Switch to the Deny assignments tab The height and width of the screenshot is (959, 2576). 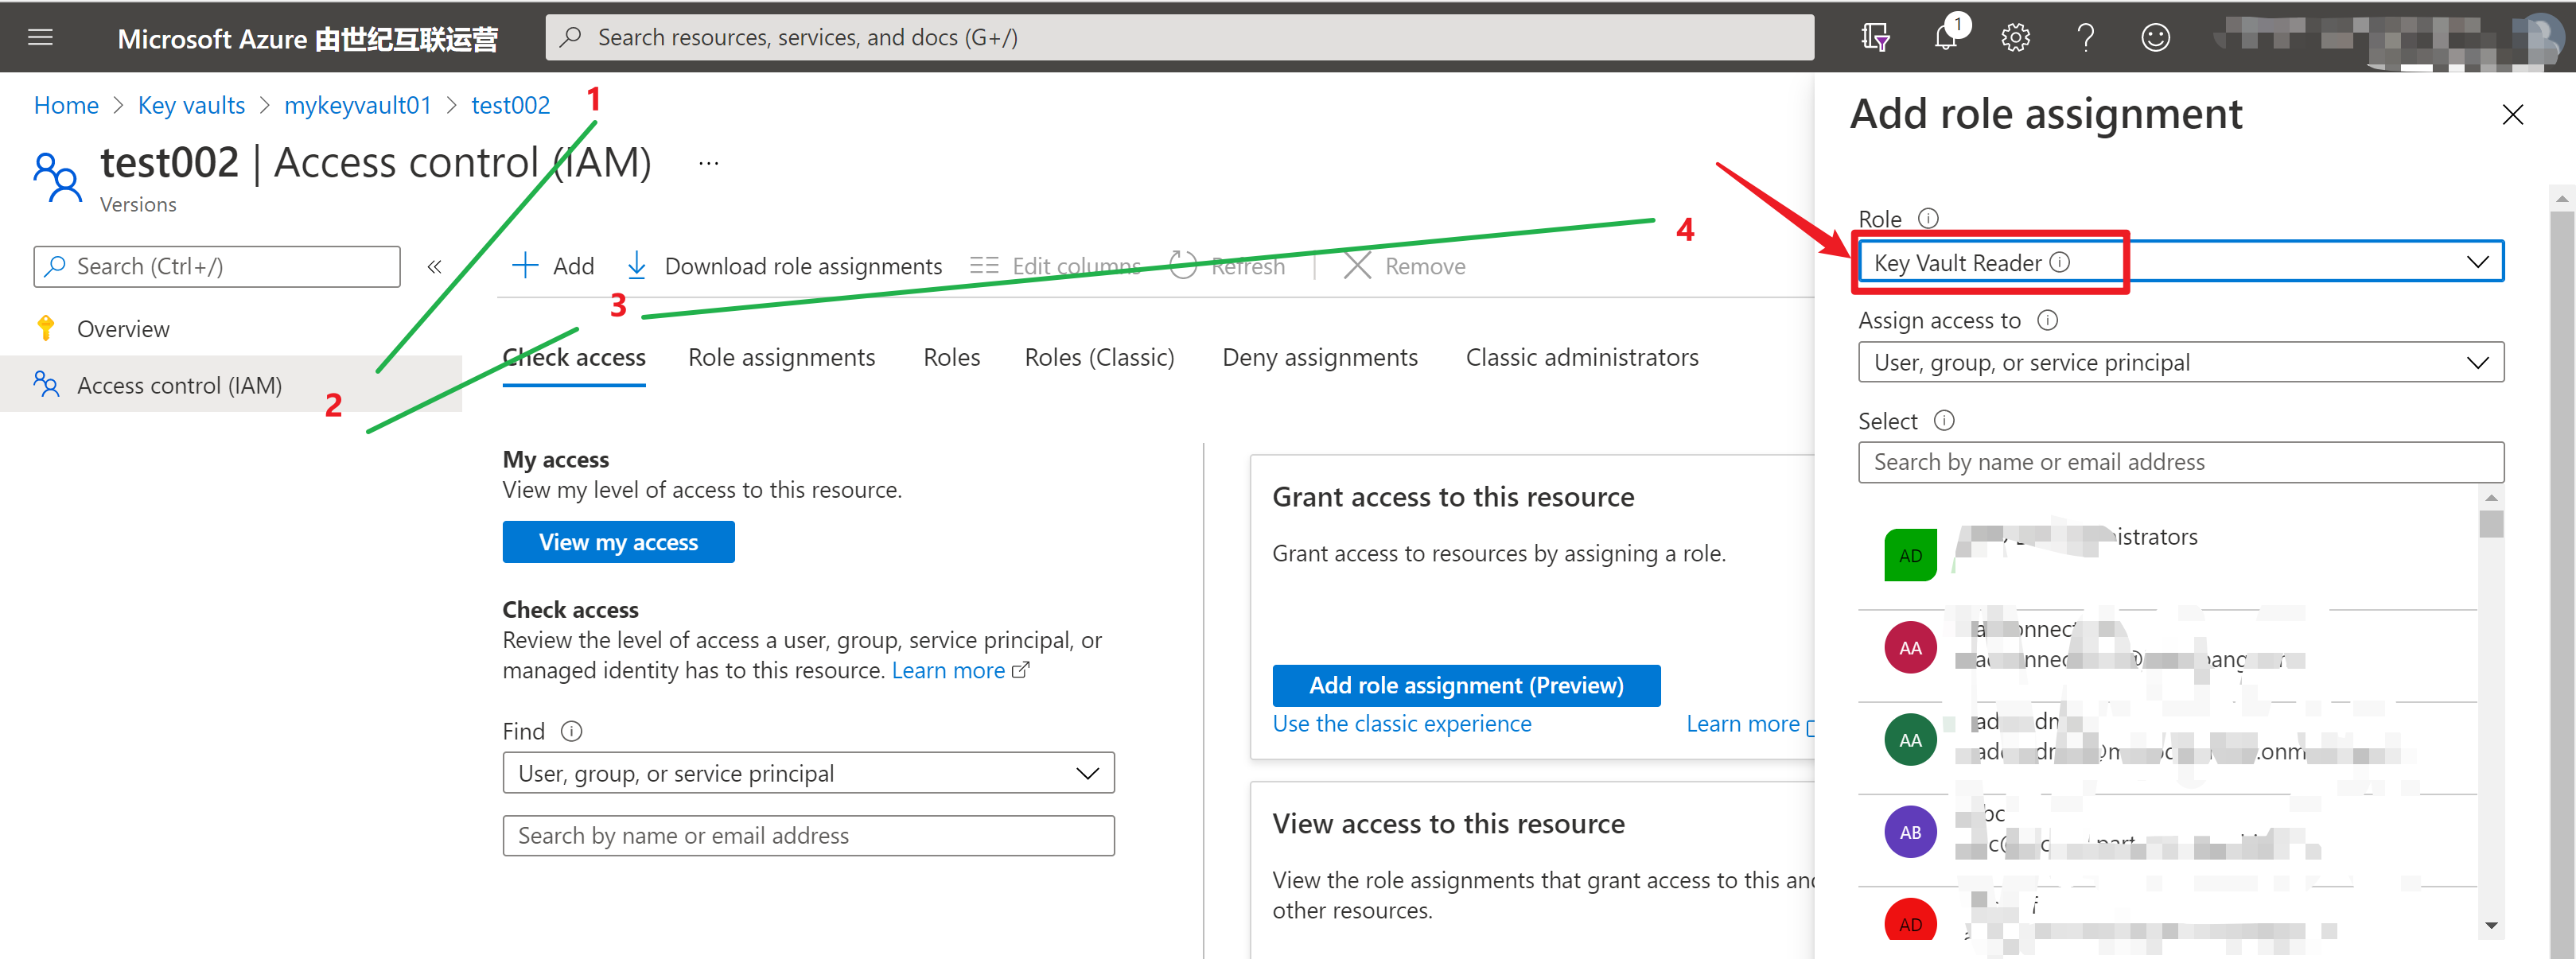[x=1319, y=358]
